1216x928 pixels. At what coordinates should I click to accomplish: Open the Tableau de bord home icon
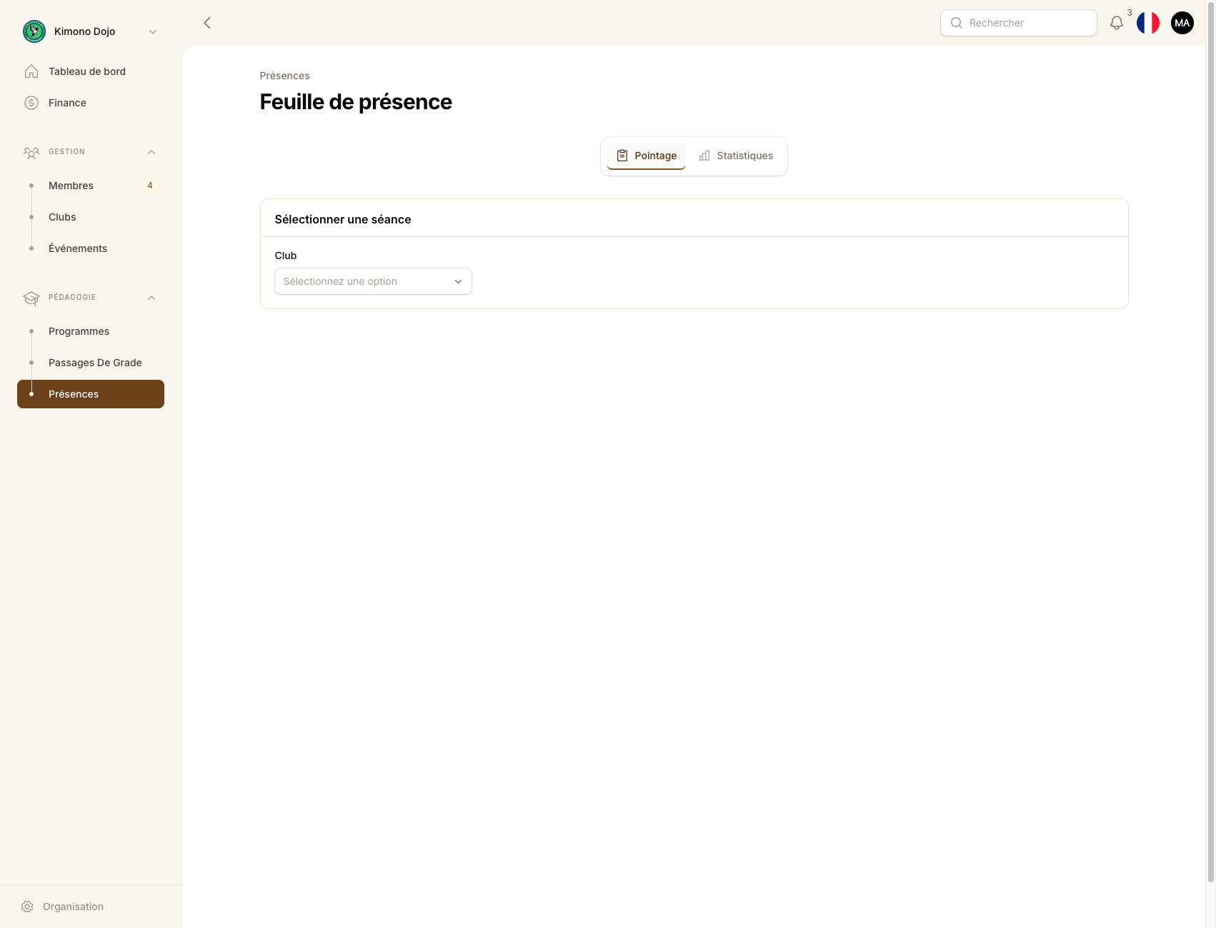[31, 71]
